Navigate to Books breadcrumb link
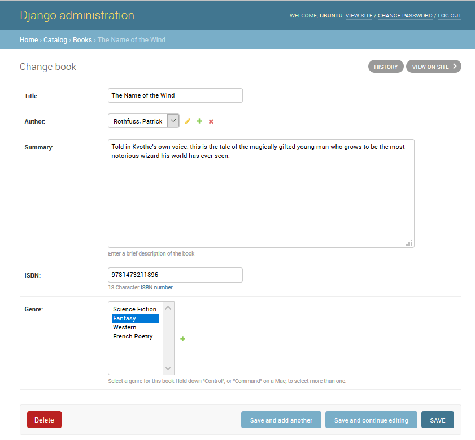The width and height of the screenshot is (475, 440). 82,40
